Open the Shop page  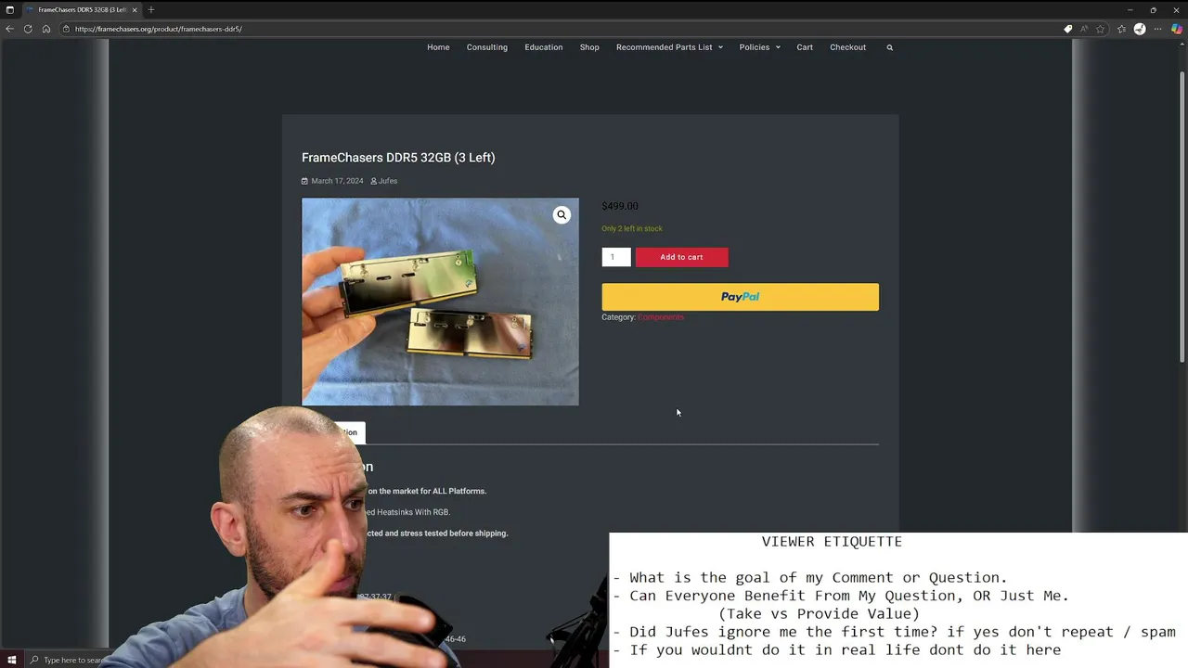[x=589, y=47]
